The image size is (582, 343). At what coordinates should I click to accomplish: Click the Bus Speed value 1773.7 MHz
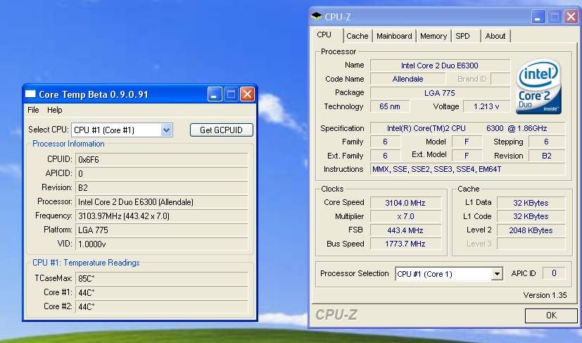405,244
